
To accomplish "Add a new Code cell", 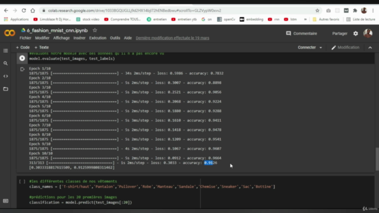I will [x=23, y=47].
